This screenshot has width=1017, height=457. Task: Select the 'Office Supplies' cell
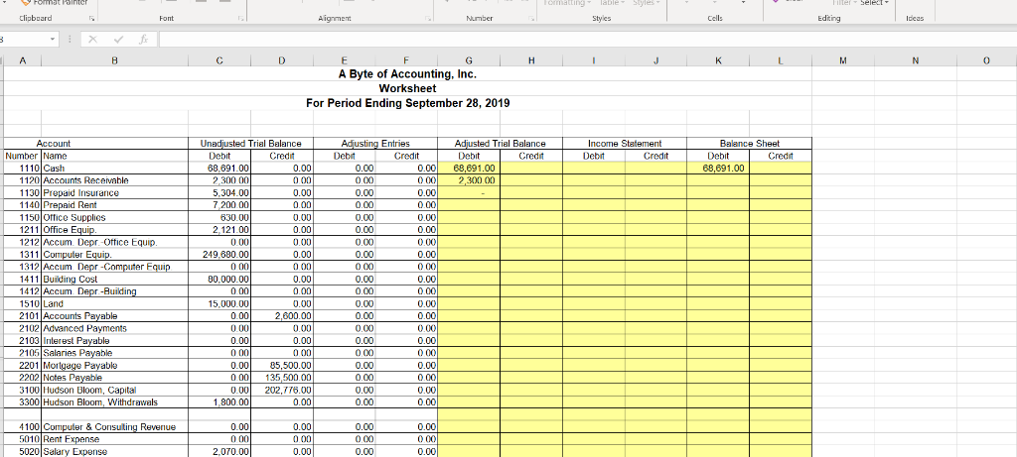pyautogui.click(x=115, y=217)
